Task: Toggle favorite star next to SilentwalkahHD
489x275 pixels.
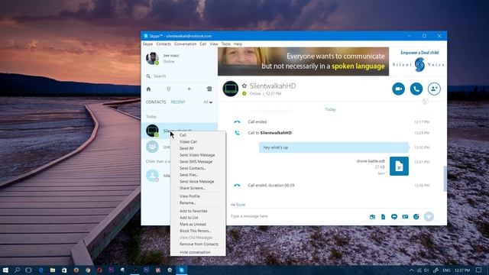Action: coord(244,86)
